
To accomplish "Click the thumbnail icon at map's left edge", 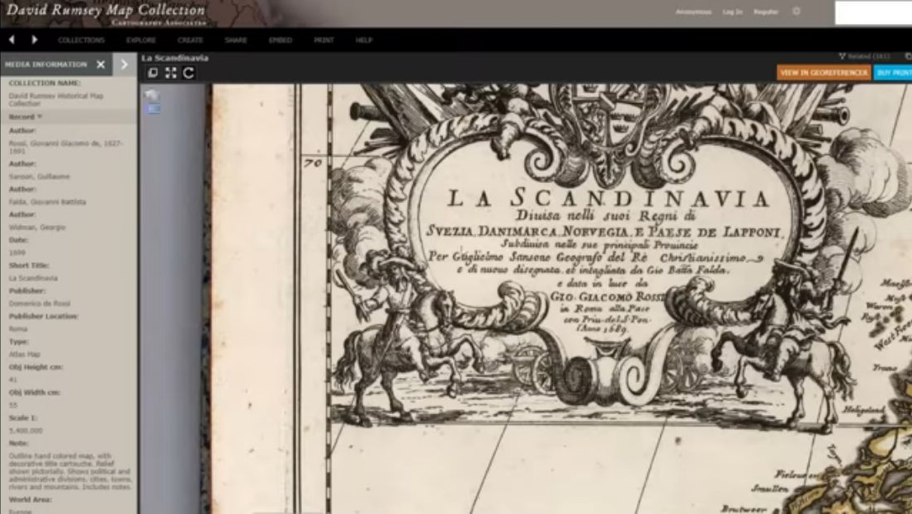I will point(153,96).
